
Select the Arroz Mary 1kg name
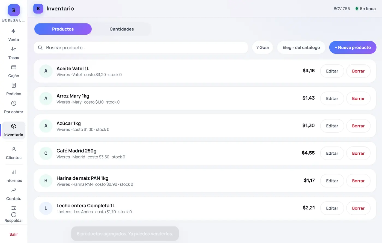[73, 96]
